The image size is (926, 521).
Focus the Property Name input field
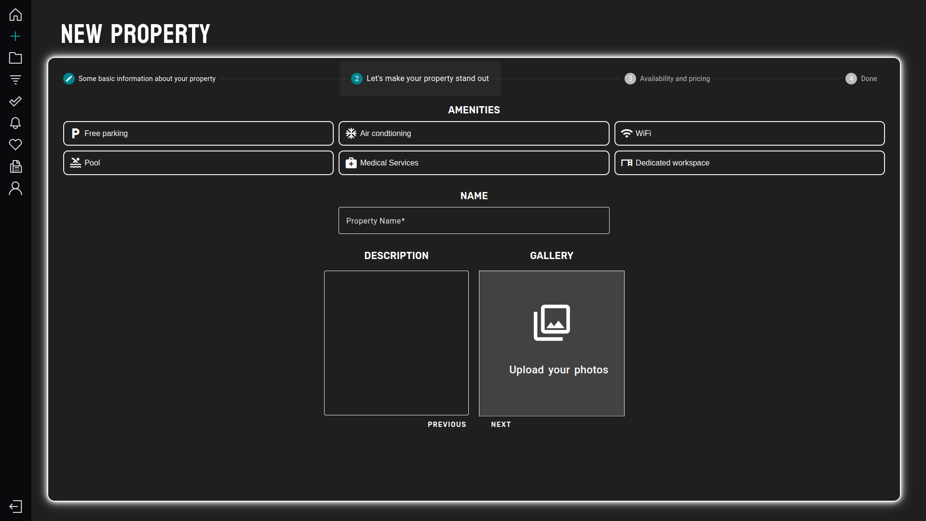pos(474,220)
